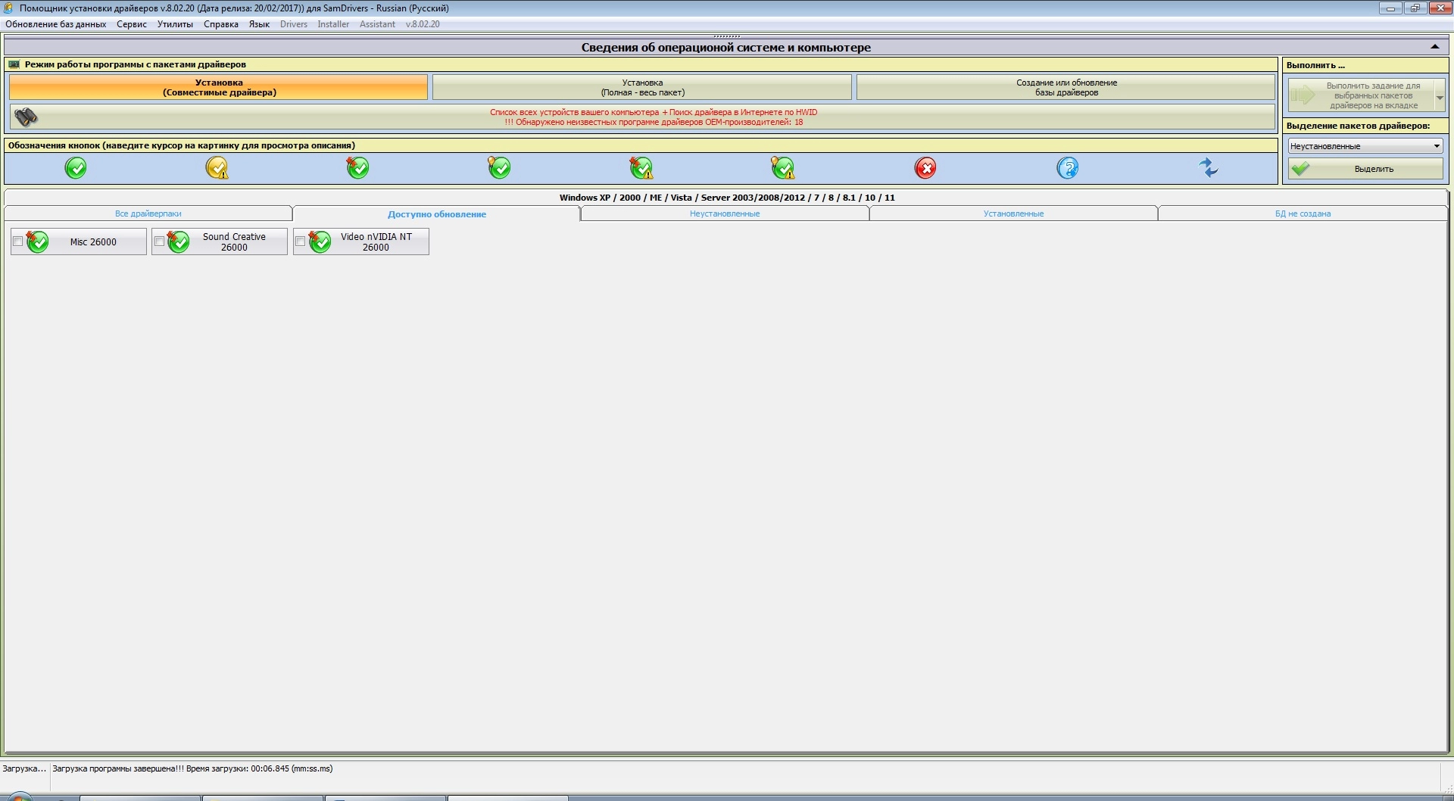Viewport: 1454px width, 801px height.
Task: Select Установка (Полная - весь пакет) mode
Action: click(642, 87)
